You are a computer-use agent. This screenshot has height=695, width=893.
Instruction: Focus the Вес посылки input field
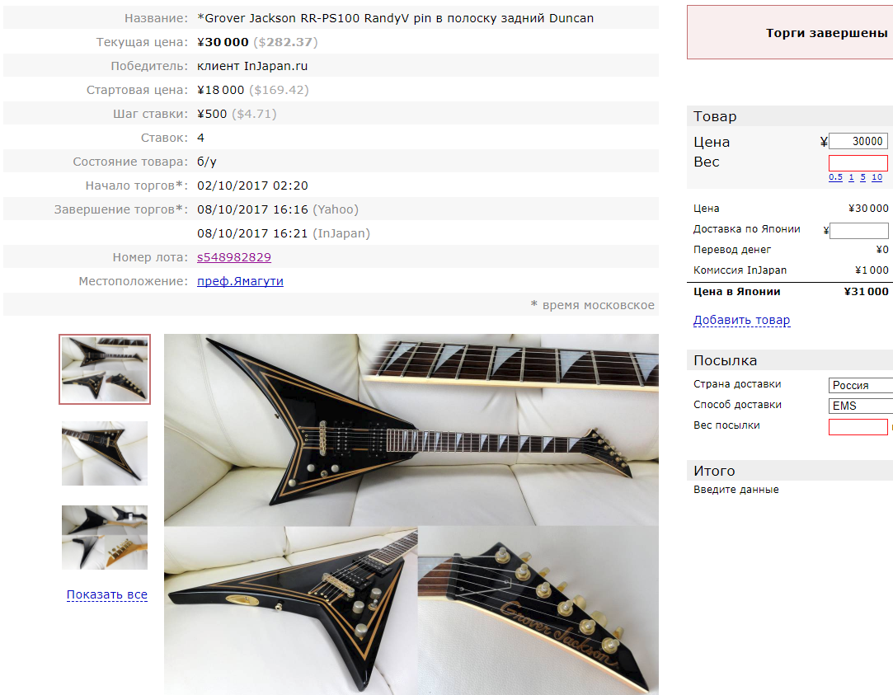pyautogui.click(x=858, y=427)
